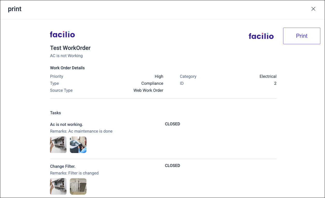Click the Category field label

[188, 77]
